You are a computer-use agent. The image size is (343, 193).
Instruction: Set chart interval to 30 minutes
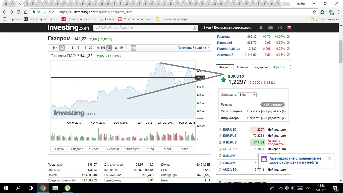point(91,48)
